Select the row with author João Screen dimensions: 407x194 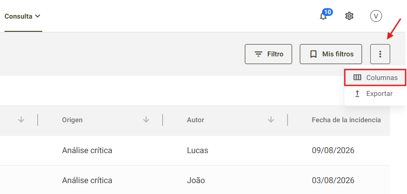[x=195, y=180]
